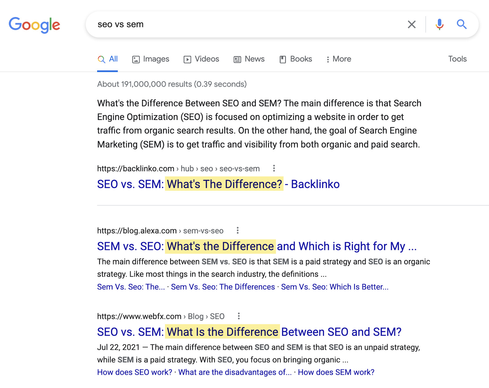Switch to the Images tab

coord(150,59)
